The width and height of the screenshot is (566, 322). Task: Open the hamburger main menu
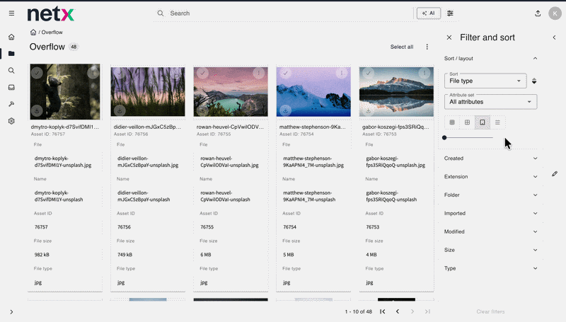11,13
